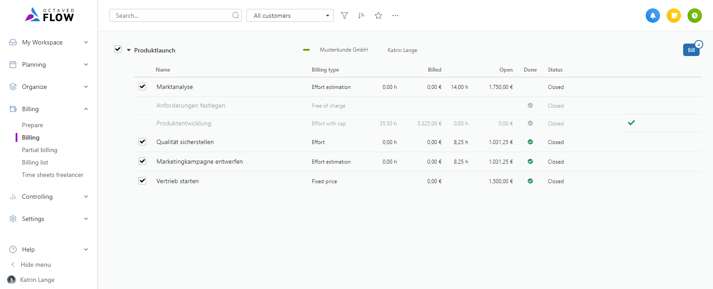Click the green clock time tracking icon
713x289 pixels.
tap(694, 16)
